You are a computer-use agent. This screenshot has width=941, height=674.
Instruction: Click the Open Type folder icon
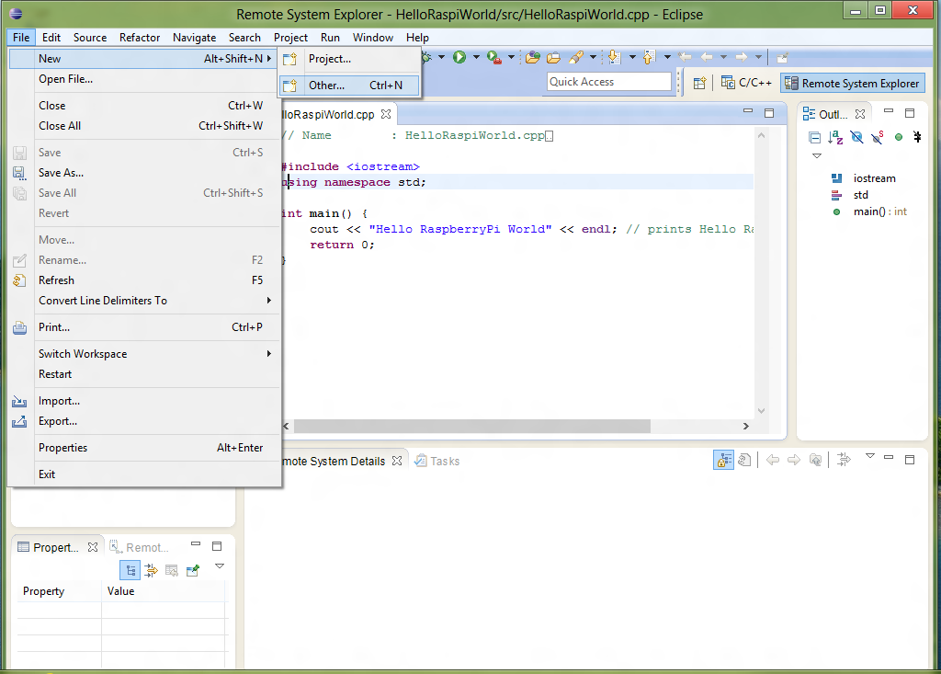tap(532, 58)
